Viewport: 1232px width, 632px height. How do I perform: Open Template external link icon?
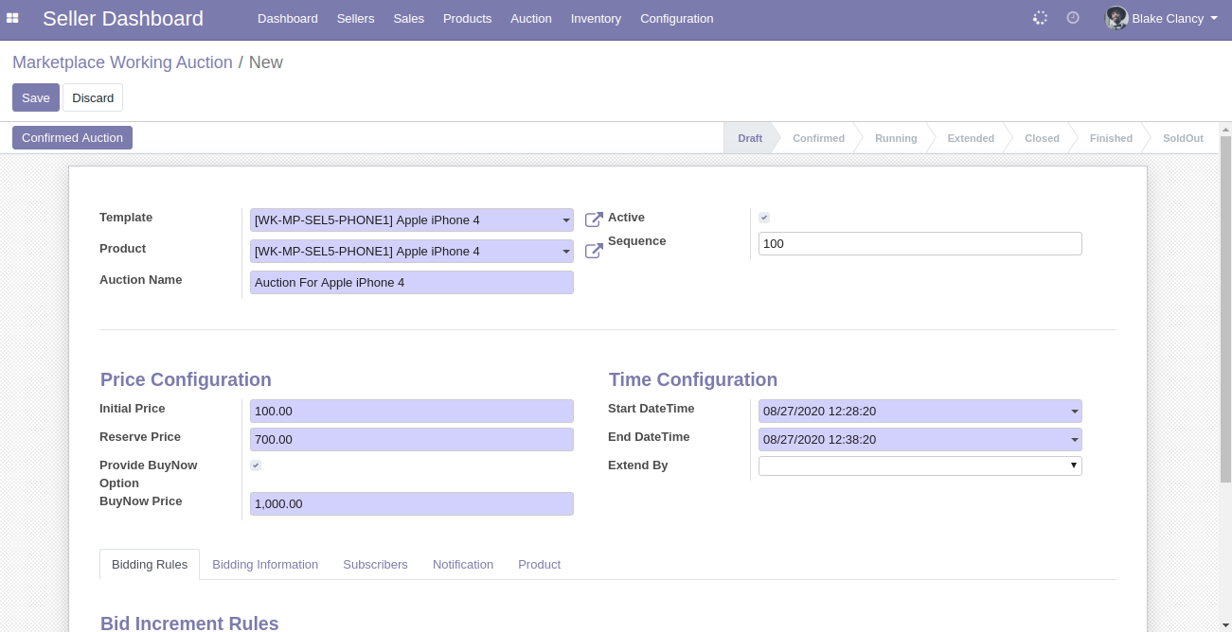click(594, 220)
